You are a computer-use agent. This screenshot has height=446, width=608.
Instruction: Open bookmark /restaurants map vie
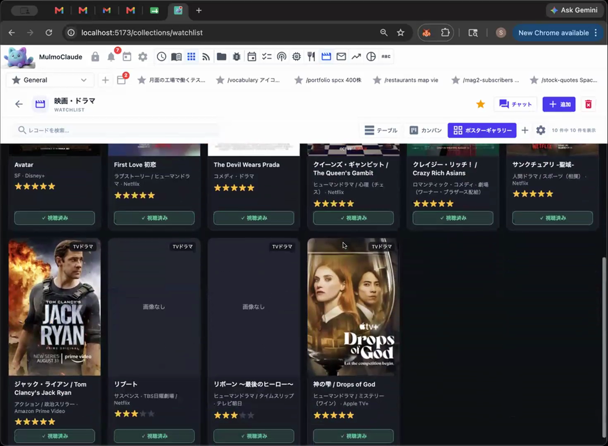click(x=405, y=80)
